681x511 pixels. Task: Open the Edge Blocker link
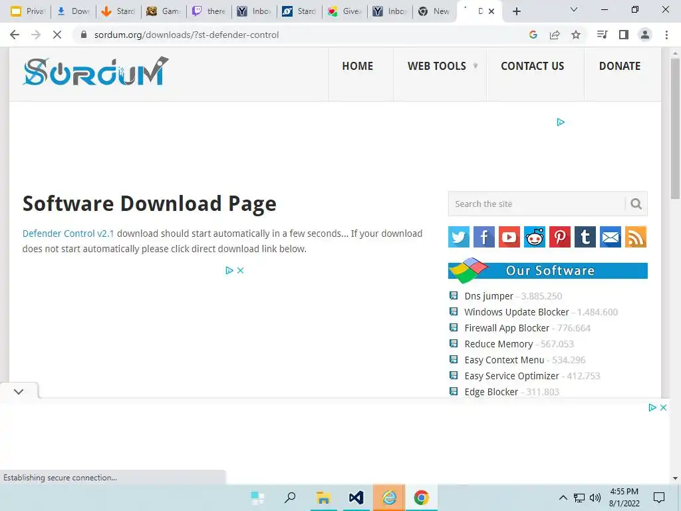tap(491, 392)
